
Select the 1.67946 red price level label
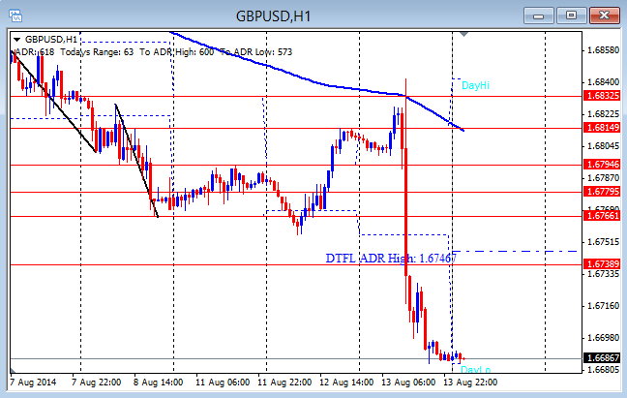[x=603, y=165]
